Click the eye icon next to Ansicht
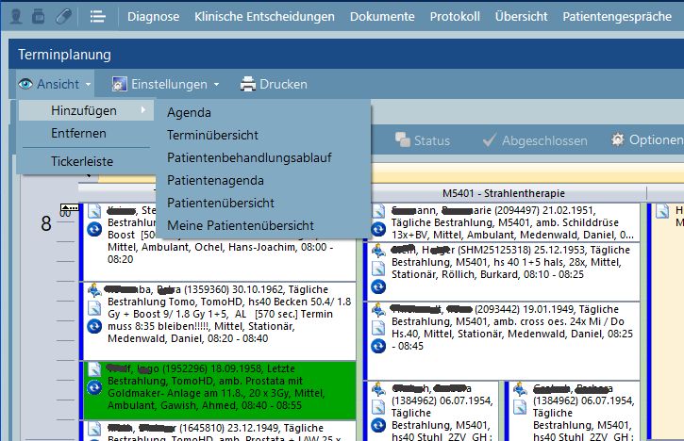The width and height of the screenshot is (684, 441). coord(25,84)
